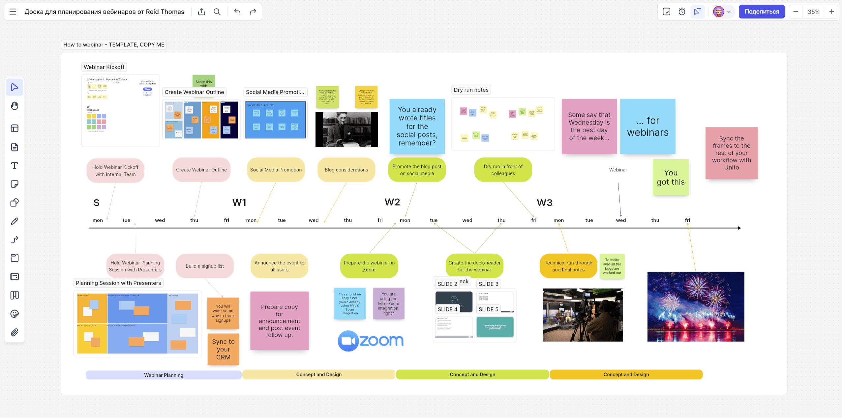This screenshot has width=842, height=418.
Task: Open the templates layout tool
Action: tap(15, 128)
